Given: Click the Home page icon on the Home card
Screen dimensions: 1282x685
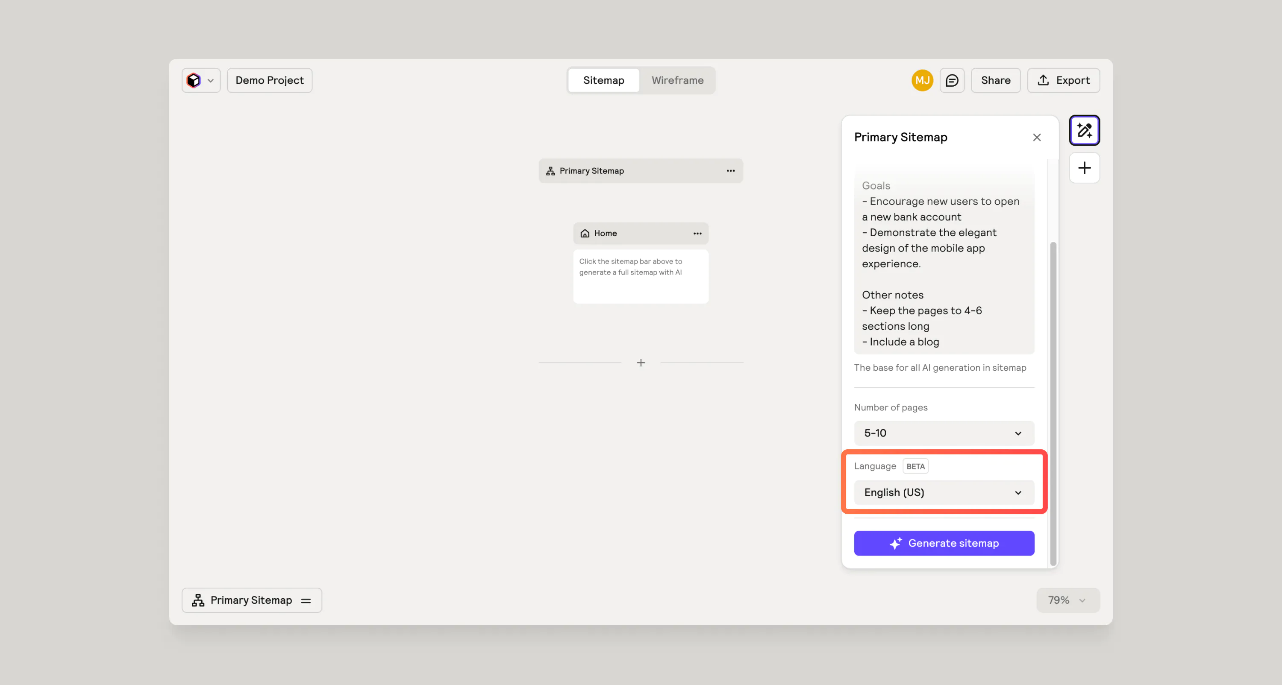Looking at the screenshot, I should click(584, 233).
